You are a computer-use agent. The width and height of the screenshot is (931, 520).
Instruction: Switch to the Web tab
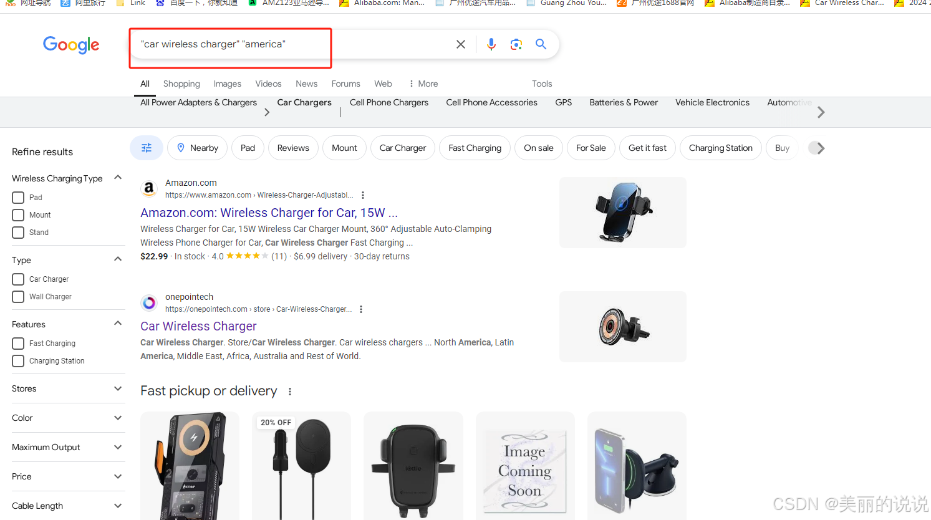click(383, 84)
